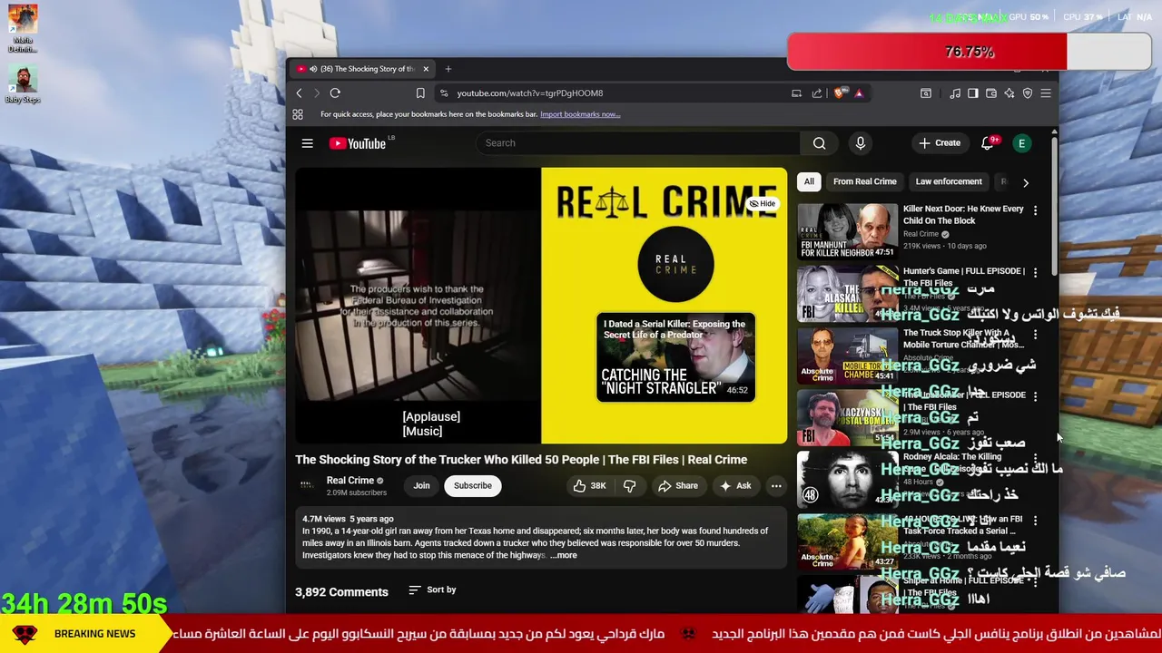Click the cast/screen icon in address bar

(x=796, y=93)
